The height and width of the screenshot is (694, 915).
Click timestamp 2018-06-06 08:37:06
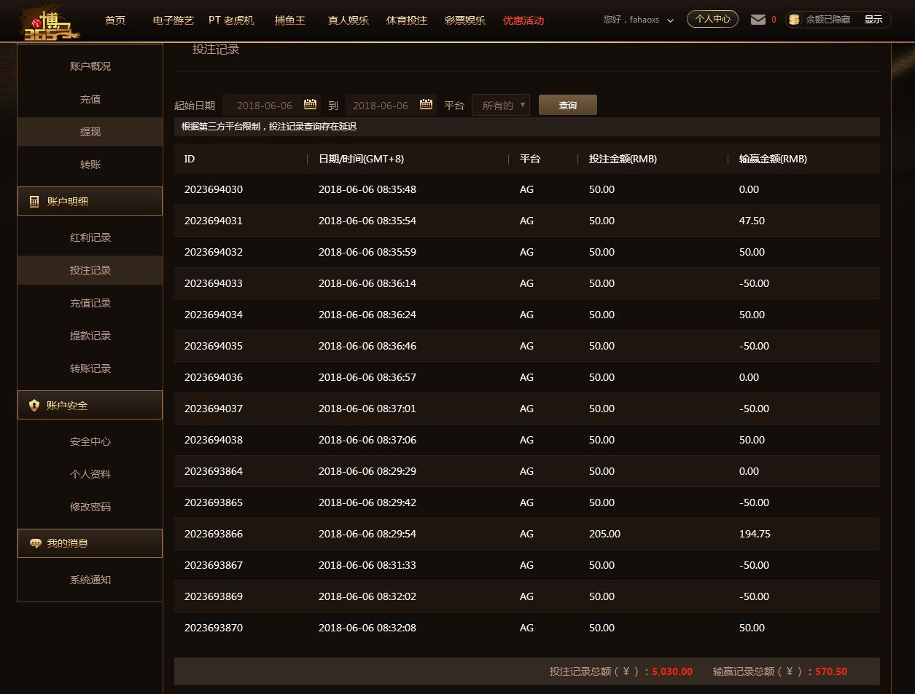pos(367,440)
